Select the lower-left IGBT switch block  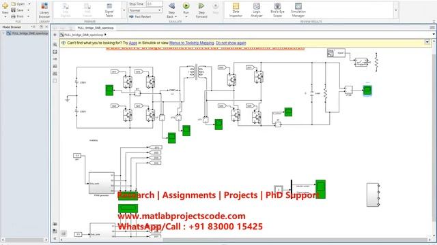[128, 115]
